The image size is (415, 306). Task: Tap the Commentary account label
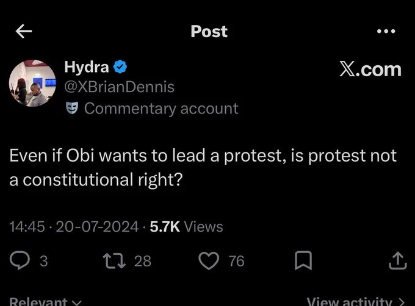[x=161, y=109]
